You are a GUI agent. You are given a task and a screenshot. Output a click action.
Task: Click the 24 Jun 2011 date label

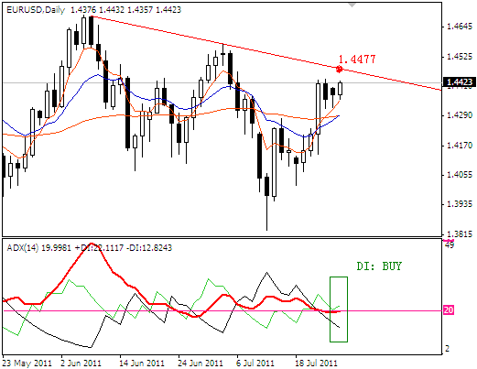tap(201, 364)
